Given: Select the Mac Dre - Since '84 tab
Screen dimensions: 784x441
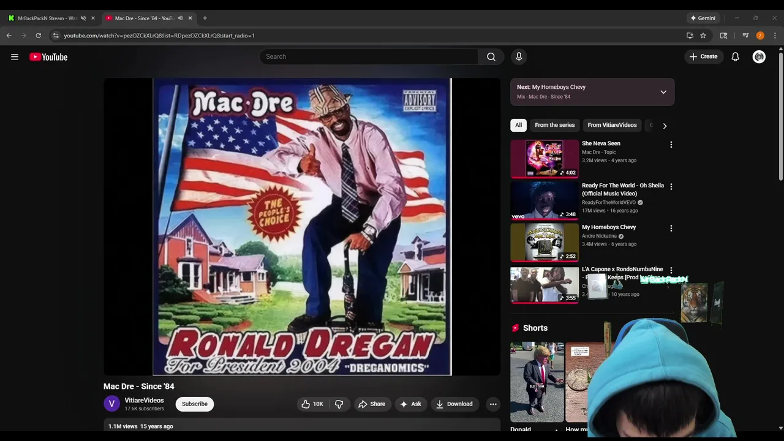Looking at the screenshot, I should (145, 18).
